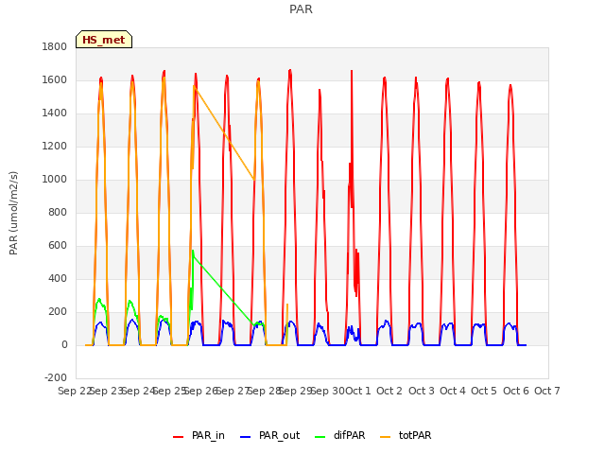Click the descending orange totPAR diagonal line
This screenshot has height=454, width=605.
coord(224,133)
